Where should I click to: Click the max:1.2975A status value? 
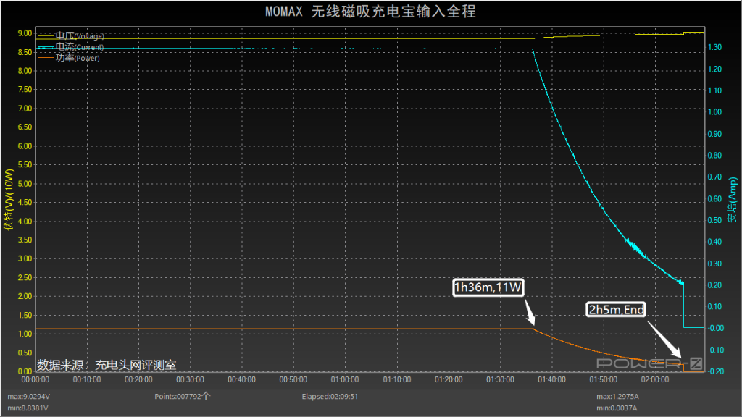point(617,396)
